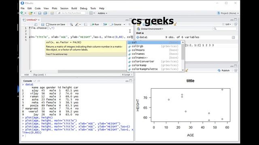Click the document outline icon in editor
Viewport: 259px width, 145px height.
[129, 24]
